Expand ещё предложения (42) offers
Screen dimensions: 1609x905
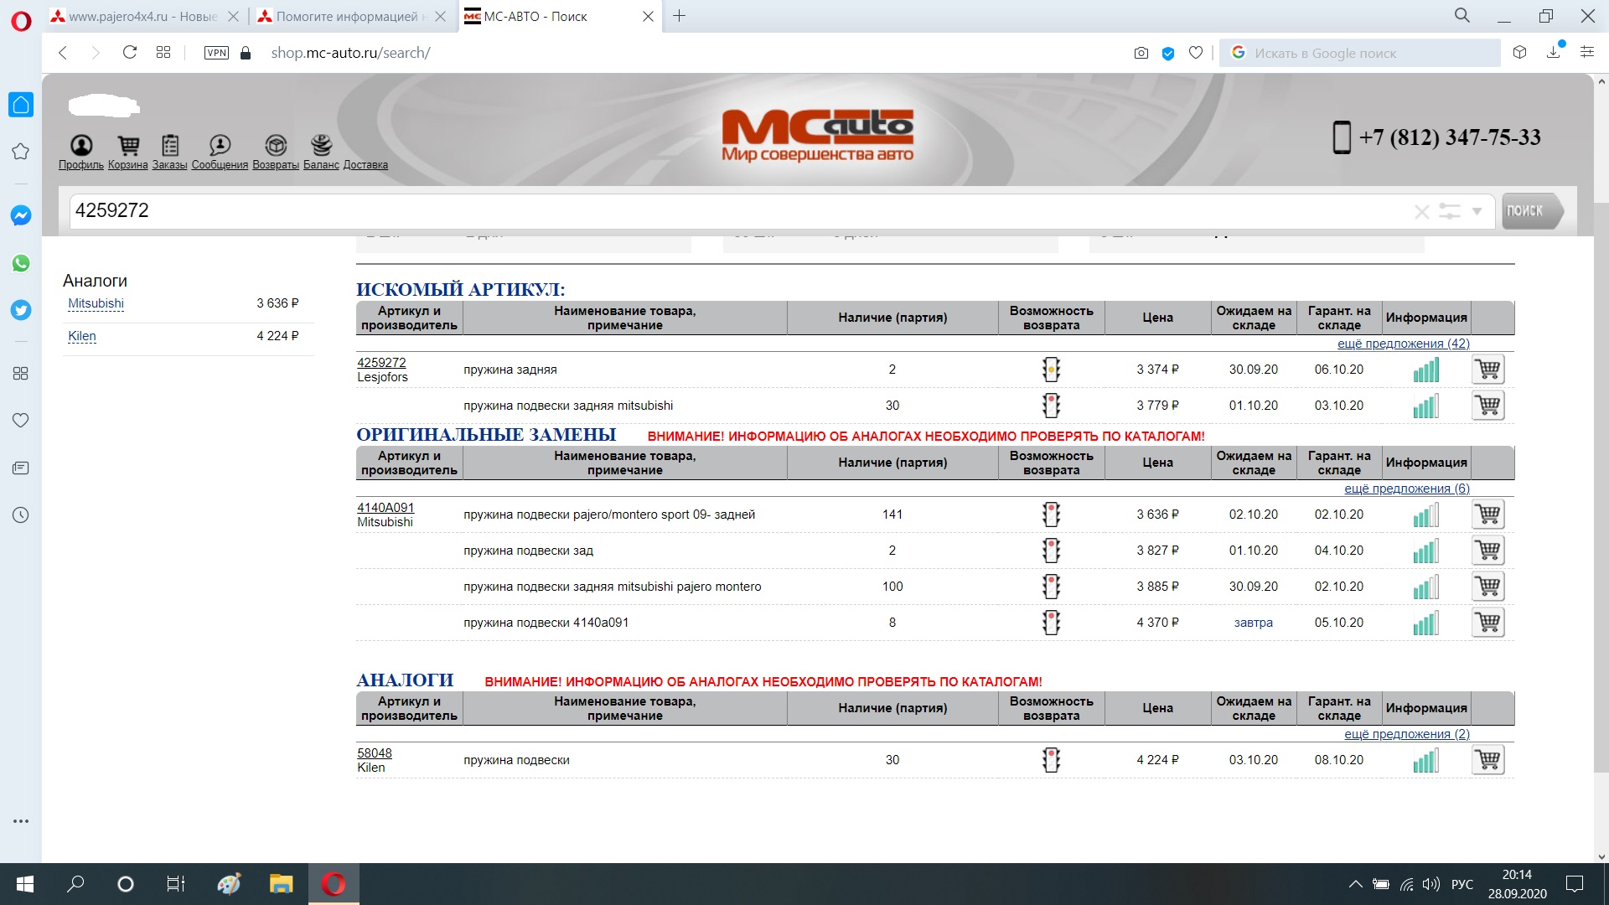click(x=1403, y=344)
